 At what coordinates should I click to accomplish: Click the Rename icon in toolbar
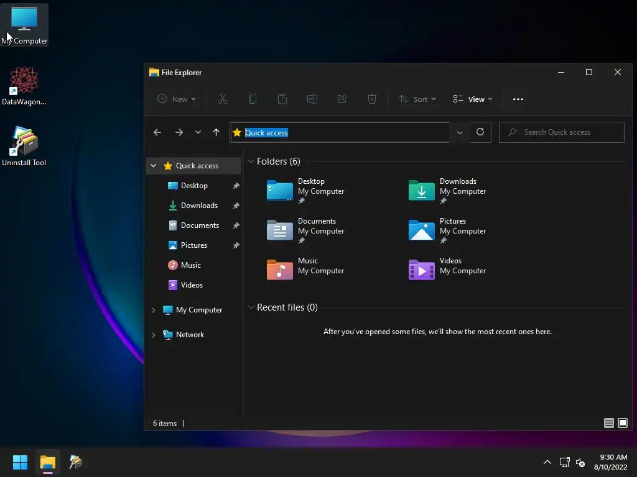tap(312, 99)
